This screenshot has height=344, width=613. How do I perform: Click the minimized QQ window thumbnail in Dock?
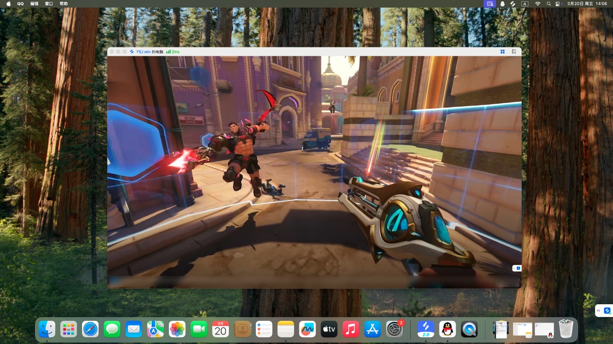(x=544, y=329)
